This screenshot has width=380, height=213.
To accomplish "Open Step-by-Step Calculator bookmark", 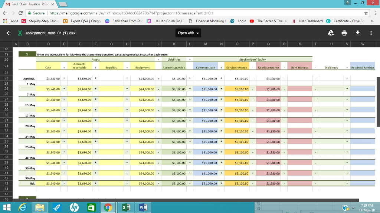I will click(x=40, y=21).
